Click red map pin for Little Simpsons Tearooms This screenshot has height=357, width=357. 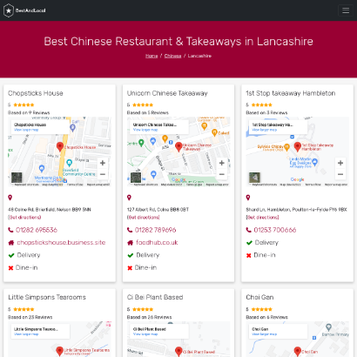[x=60, y=351]
